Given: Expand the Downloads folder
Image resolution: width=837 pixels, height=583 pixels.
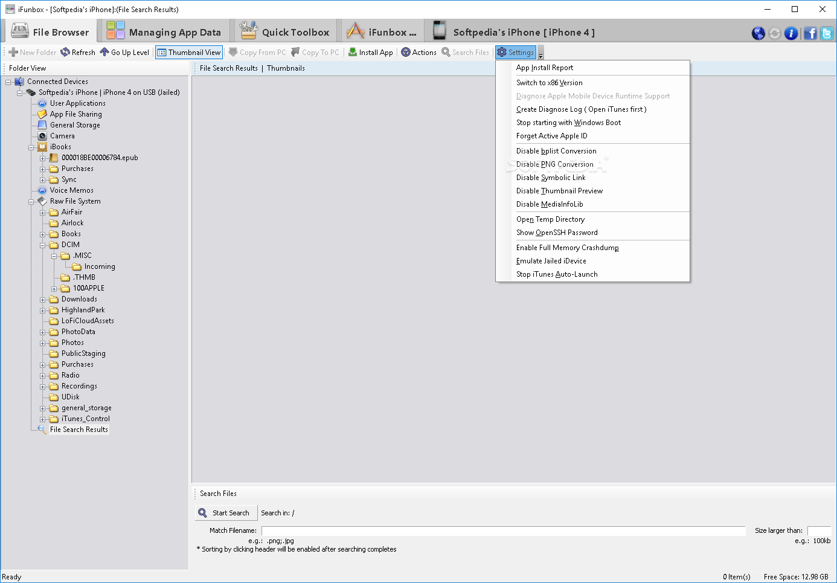Looking at the screenshot, I should click(x=43, y=300).
